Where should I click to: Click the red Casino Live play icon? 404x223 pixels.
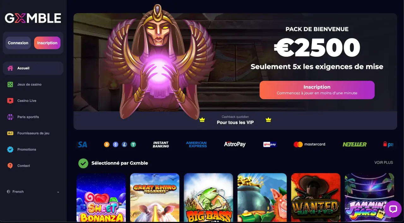point(10,101)
